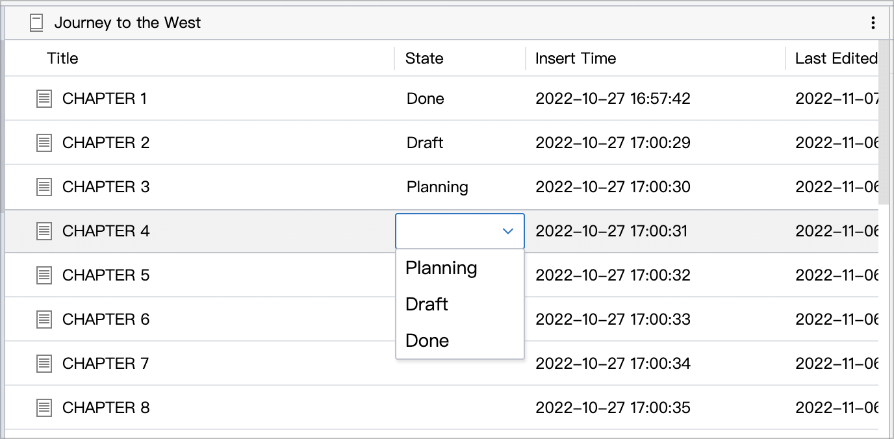Click the document icon for CHAPTER 5
This screenshot has width=894, height=439.
click(44, 275)
